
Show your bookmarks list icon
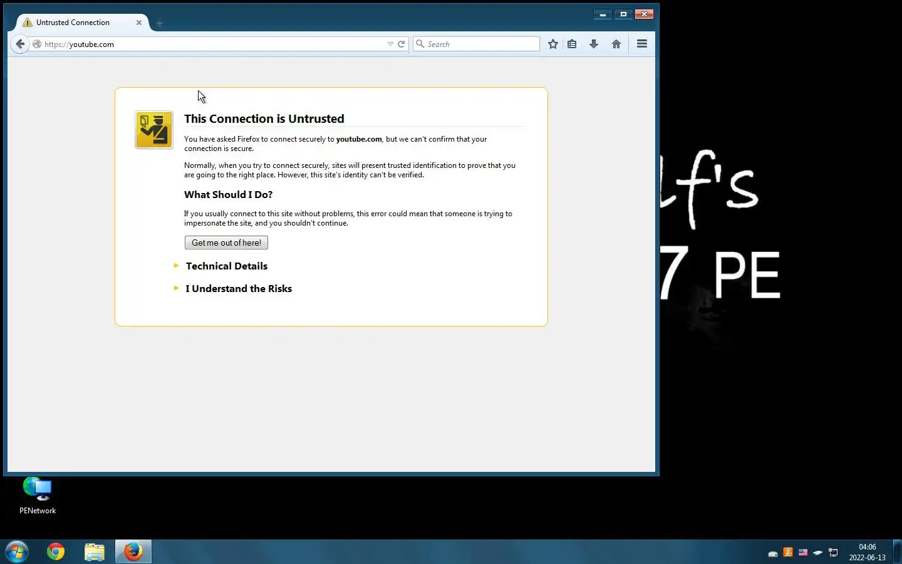coord(572,44)
